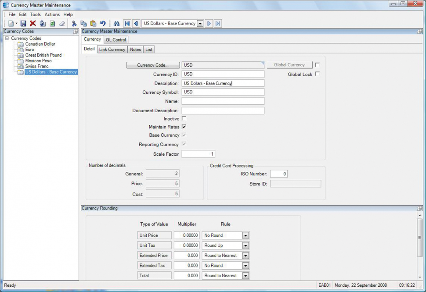The image size is (426, 292).
Task: Click the red X Delete icon
Action: [x=33, y=24]
